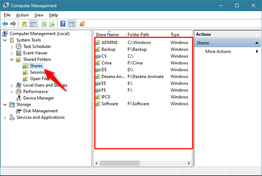Viewport: 262px width, 176px height.
Task: Collapse the Shares actions section arrow
Action: [x=257, y=43]
